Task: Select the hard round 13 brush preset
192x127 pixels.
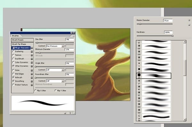Action: click(154, 70)
